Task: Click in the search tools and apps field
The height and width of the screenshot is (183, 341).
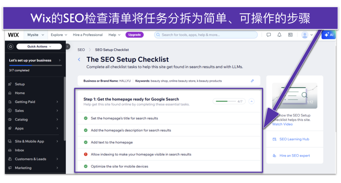Action: point(206,35)
